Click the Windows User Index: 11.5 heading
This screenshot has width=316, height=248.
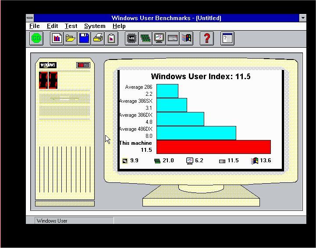point(201,77)
